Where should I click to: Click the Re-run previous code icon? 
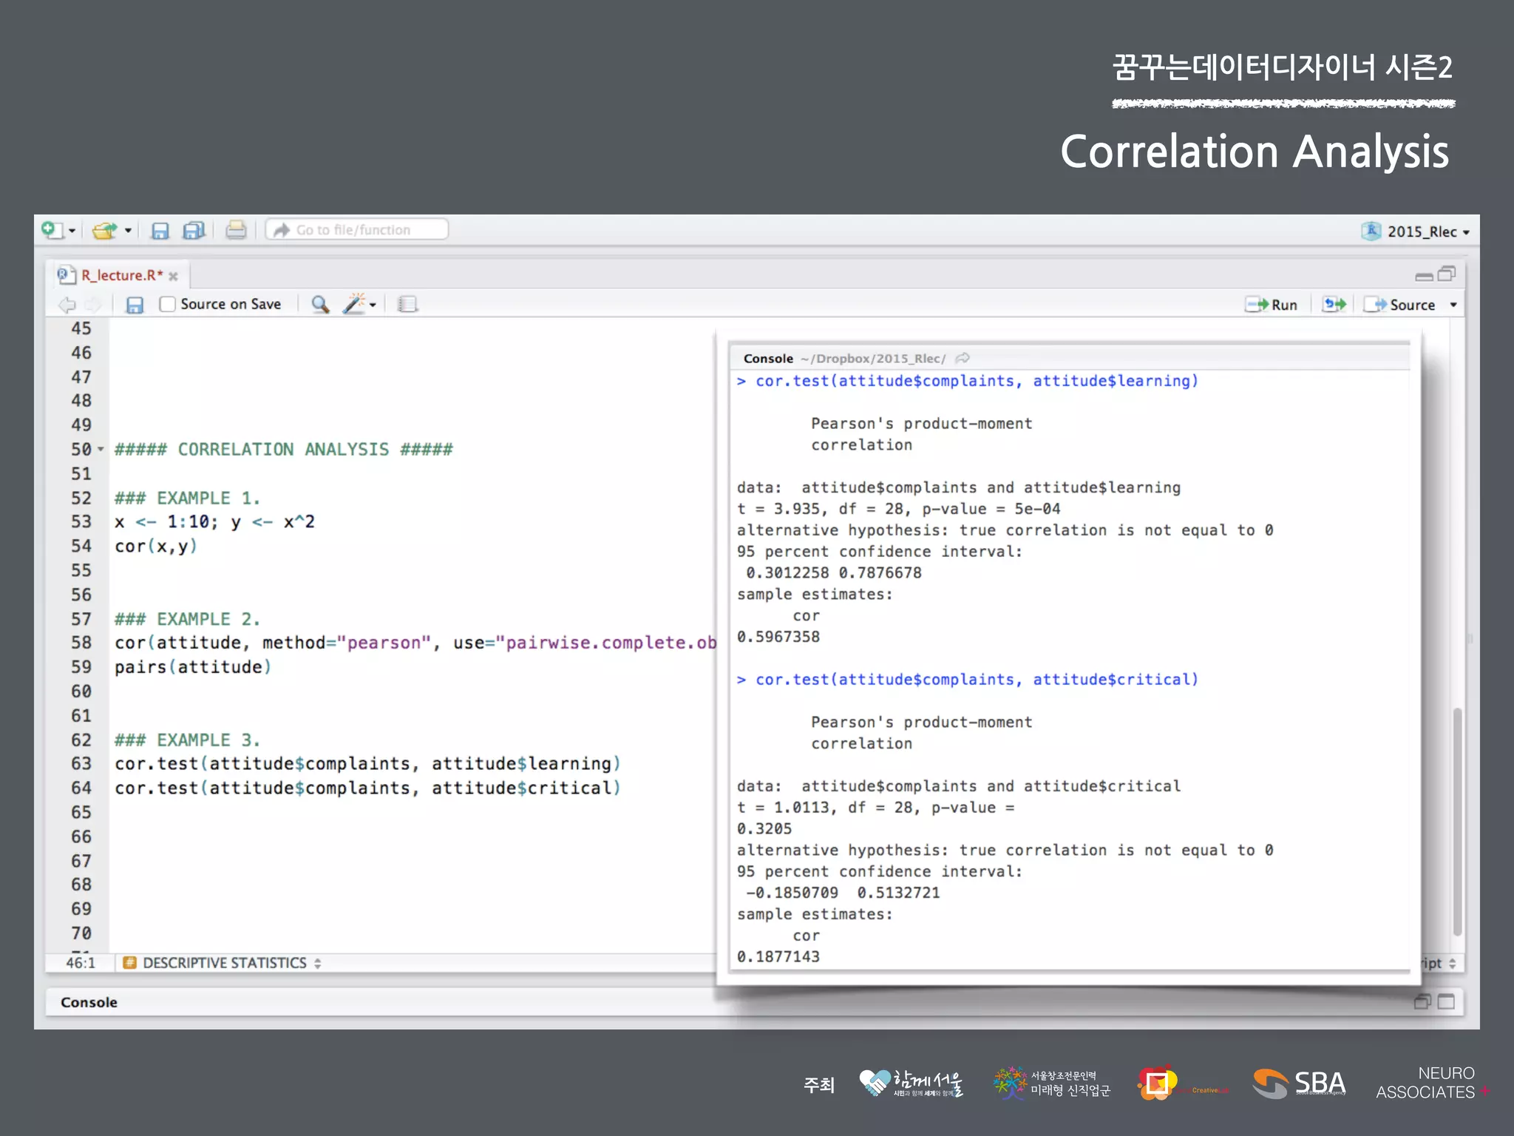click(x=1334, y=305)
